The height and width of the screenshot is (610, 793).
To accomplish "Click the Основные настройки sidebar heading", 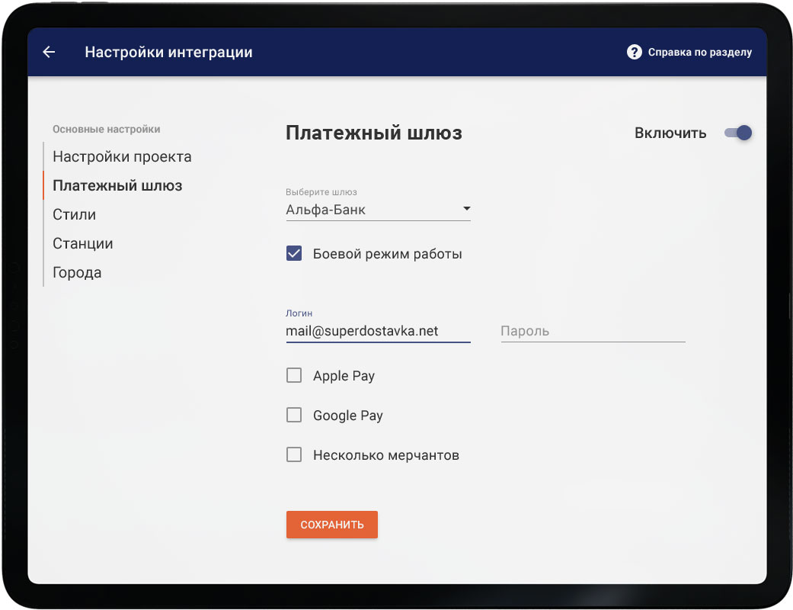I will click(x=106, y=129).
